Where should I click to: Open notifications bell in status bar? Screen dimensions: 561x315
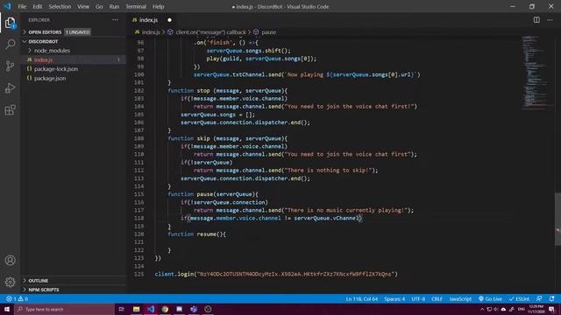click(551, 299)
